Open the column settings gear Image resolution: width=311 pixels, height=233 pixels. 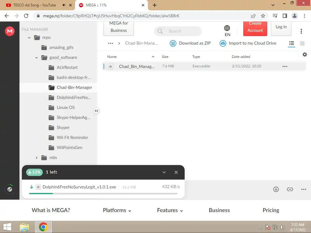click(305, 55)
